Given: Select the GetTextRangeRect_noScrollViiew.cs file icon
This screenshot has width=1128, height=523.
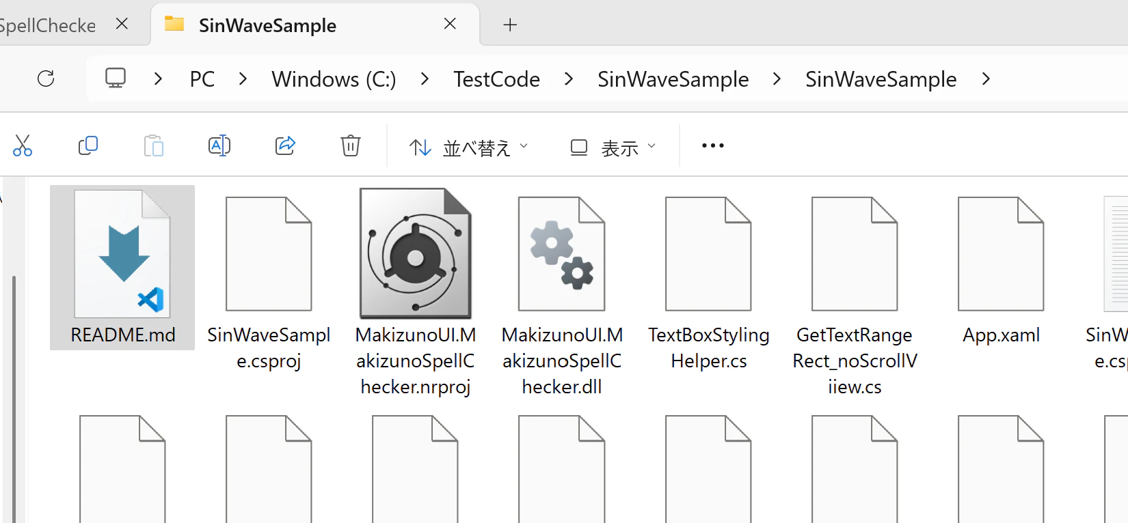Looking at the screenshot, I should [855, 254].
